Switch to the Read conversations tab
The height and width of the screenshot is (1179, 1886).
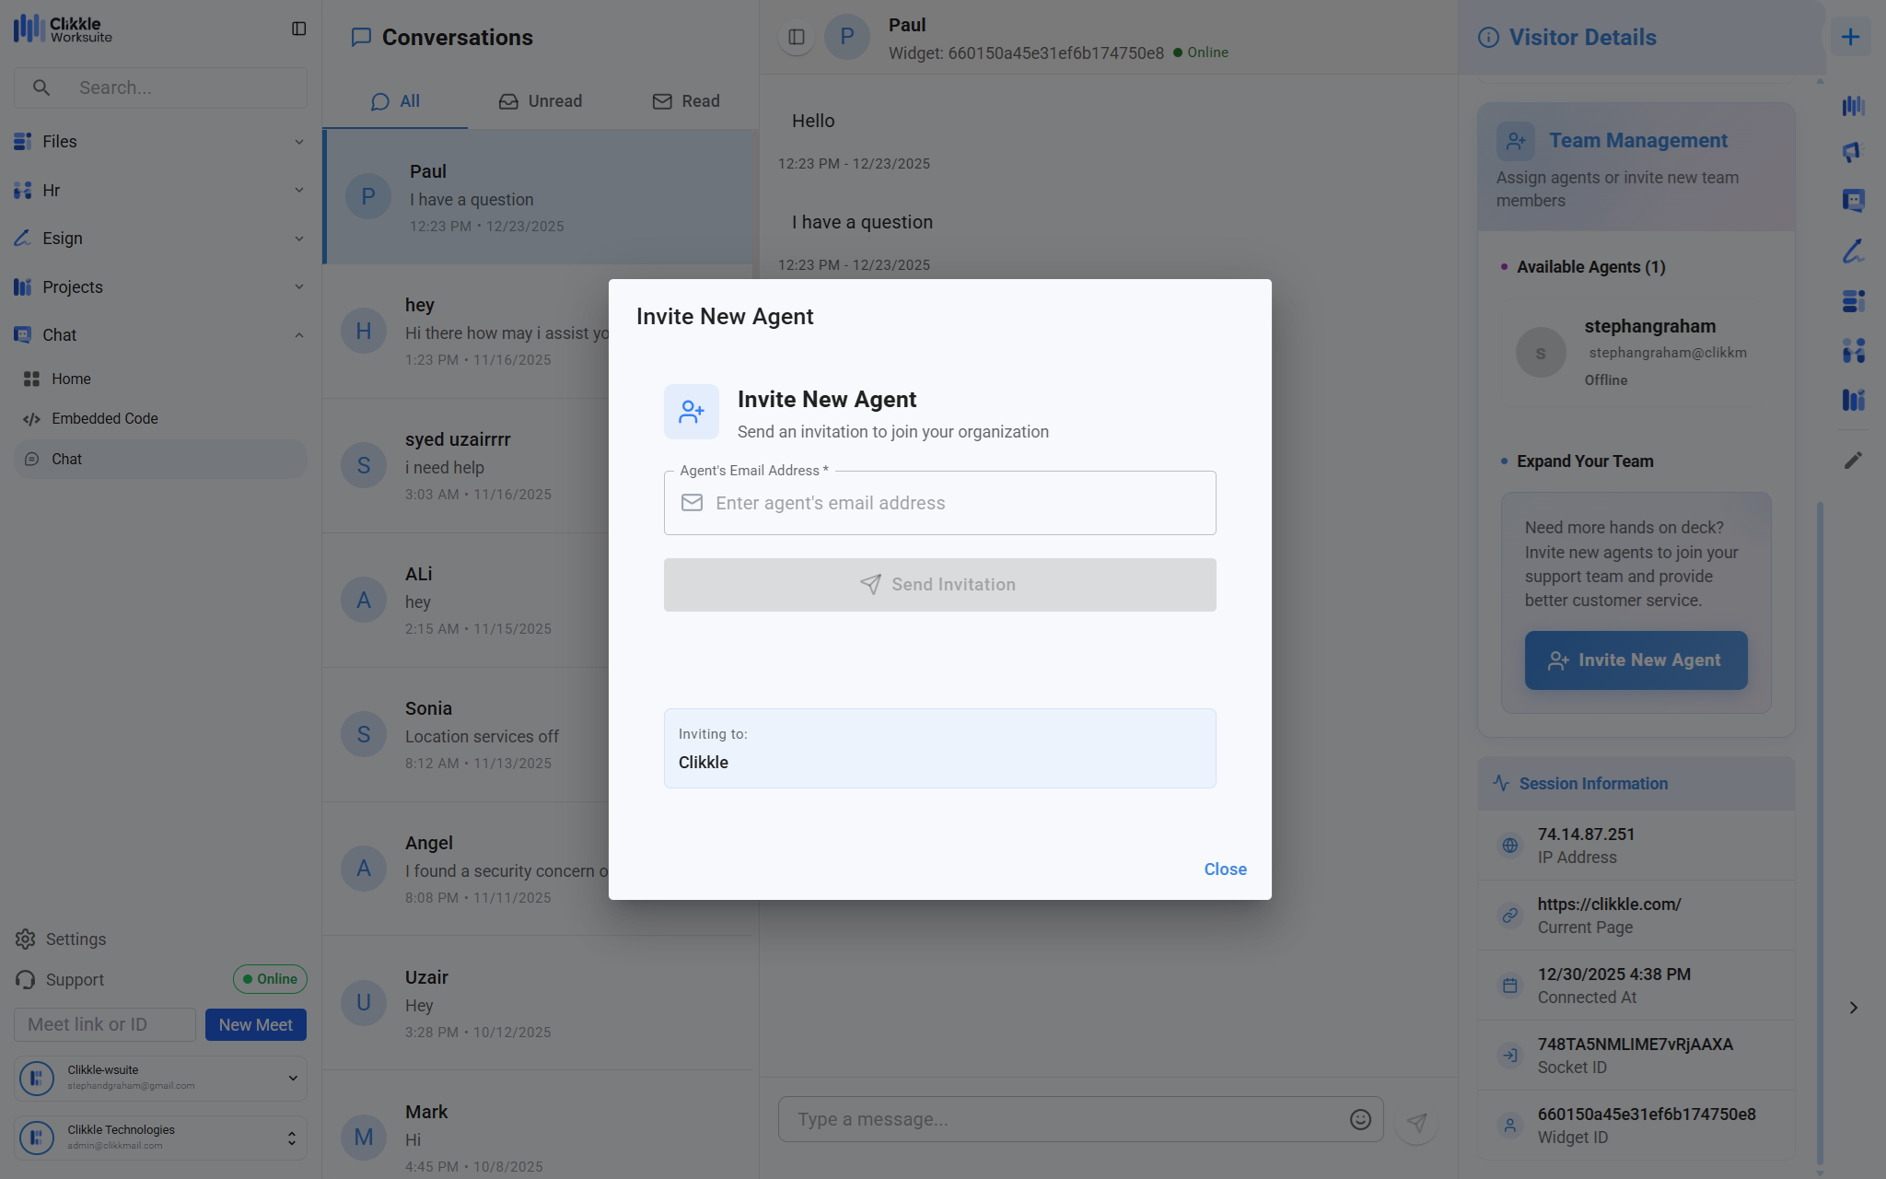coord(686,101)
